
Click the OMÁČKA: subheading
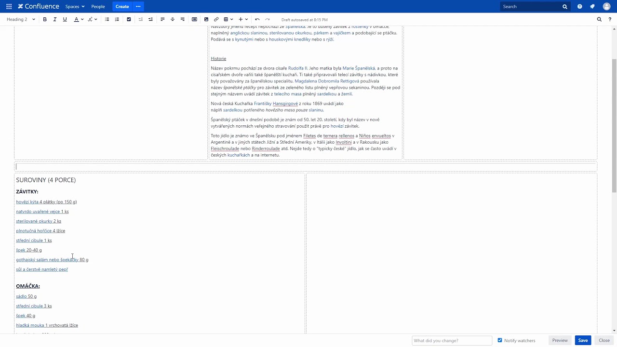click(x=28, y=286)
